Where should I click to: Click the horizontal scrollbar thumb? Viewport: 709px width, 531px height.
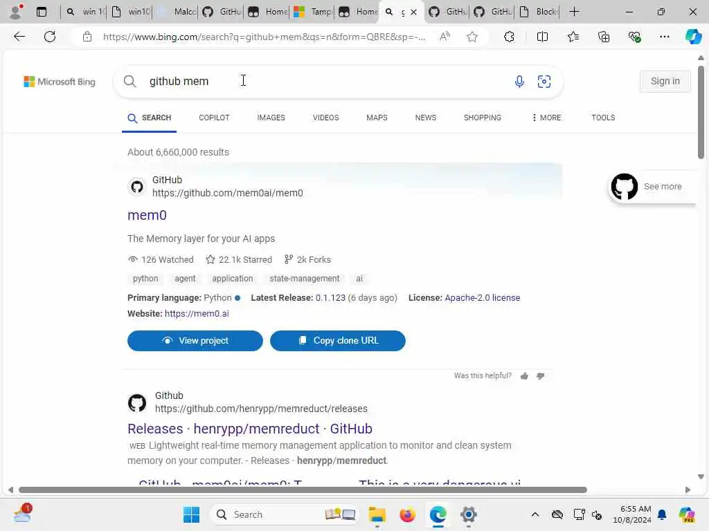[303, 490]
